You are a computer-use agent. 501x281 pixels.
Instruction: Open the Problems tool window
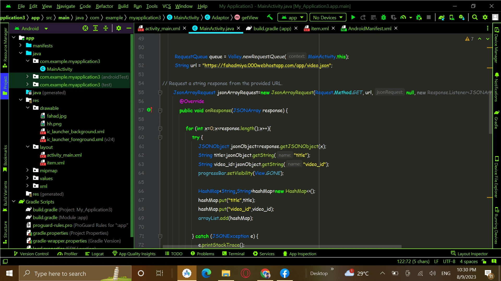(202, 254)
